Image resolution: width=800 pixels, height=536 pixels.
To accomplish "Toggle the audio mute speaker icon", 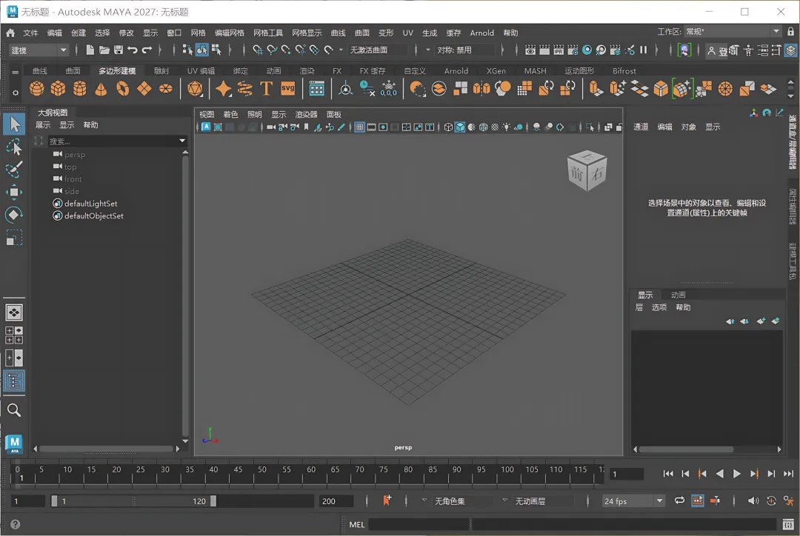I will click(753, 501).
